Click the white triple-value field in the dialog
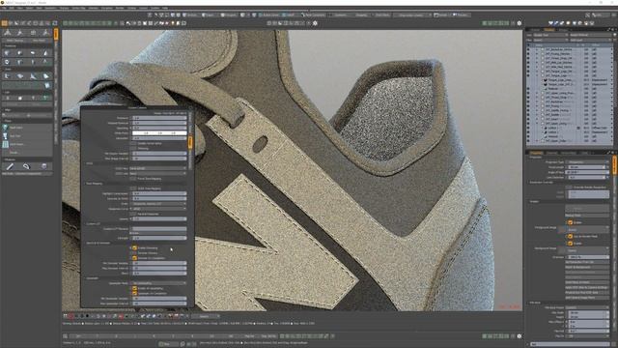 (159, 133)
